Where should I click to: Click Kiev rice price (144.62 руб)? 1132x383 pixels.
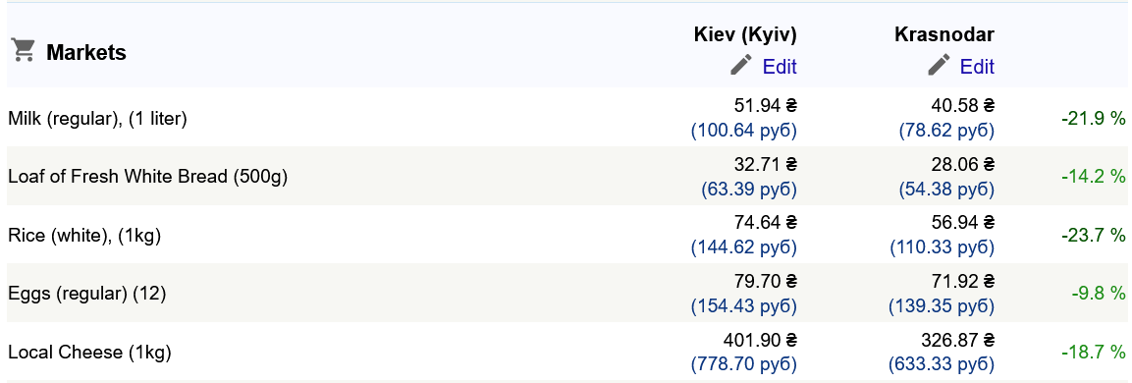tap(743, 247)
